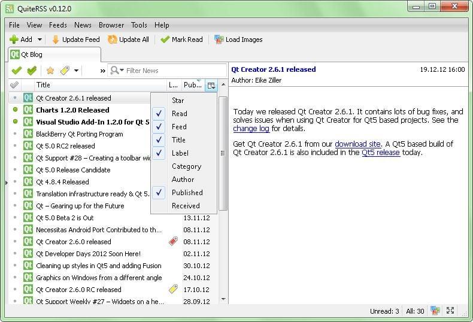Open the Qt5 release link
This screenshot has height=322, width=473.
380,153
